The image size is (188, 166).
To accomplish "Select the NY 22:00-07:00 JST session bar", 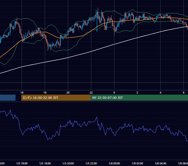I will click(x=139, y=98).
